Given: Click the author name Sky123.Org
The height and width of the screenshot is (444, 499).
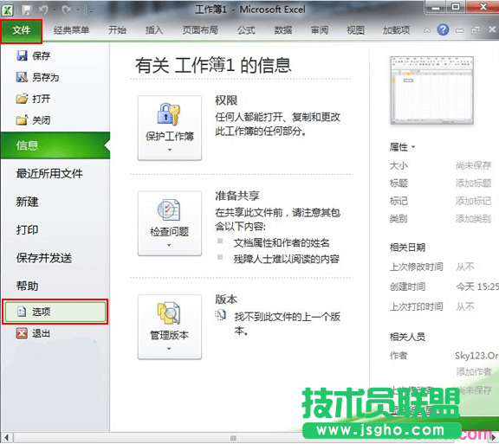Looking at the screenshot, I should click(476, 356).
